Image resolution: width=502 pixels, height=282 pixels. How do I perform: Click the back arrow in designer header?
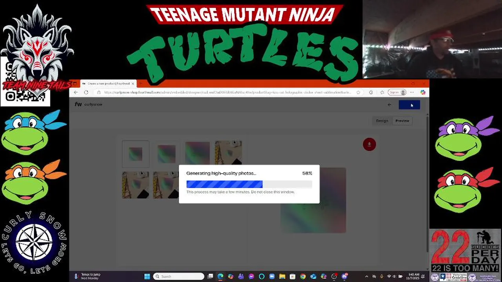(389, 105)
